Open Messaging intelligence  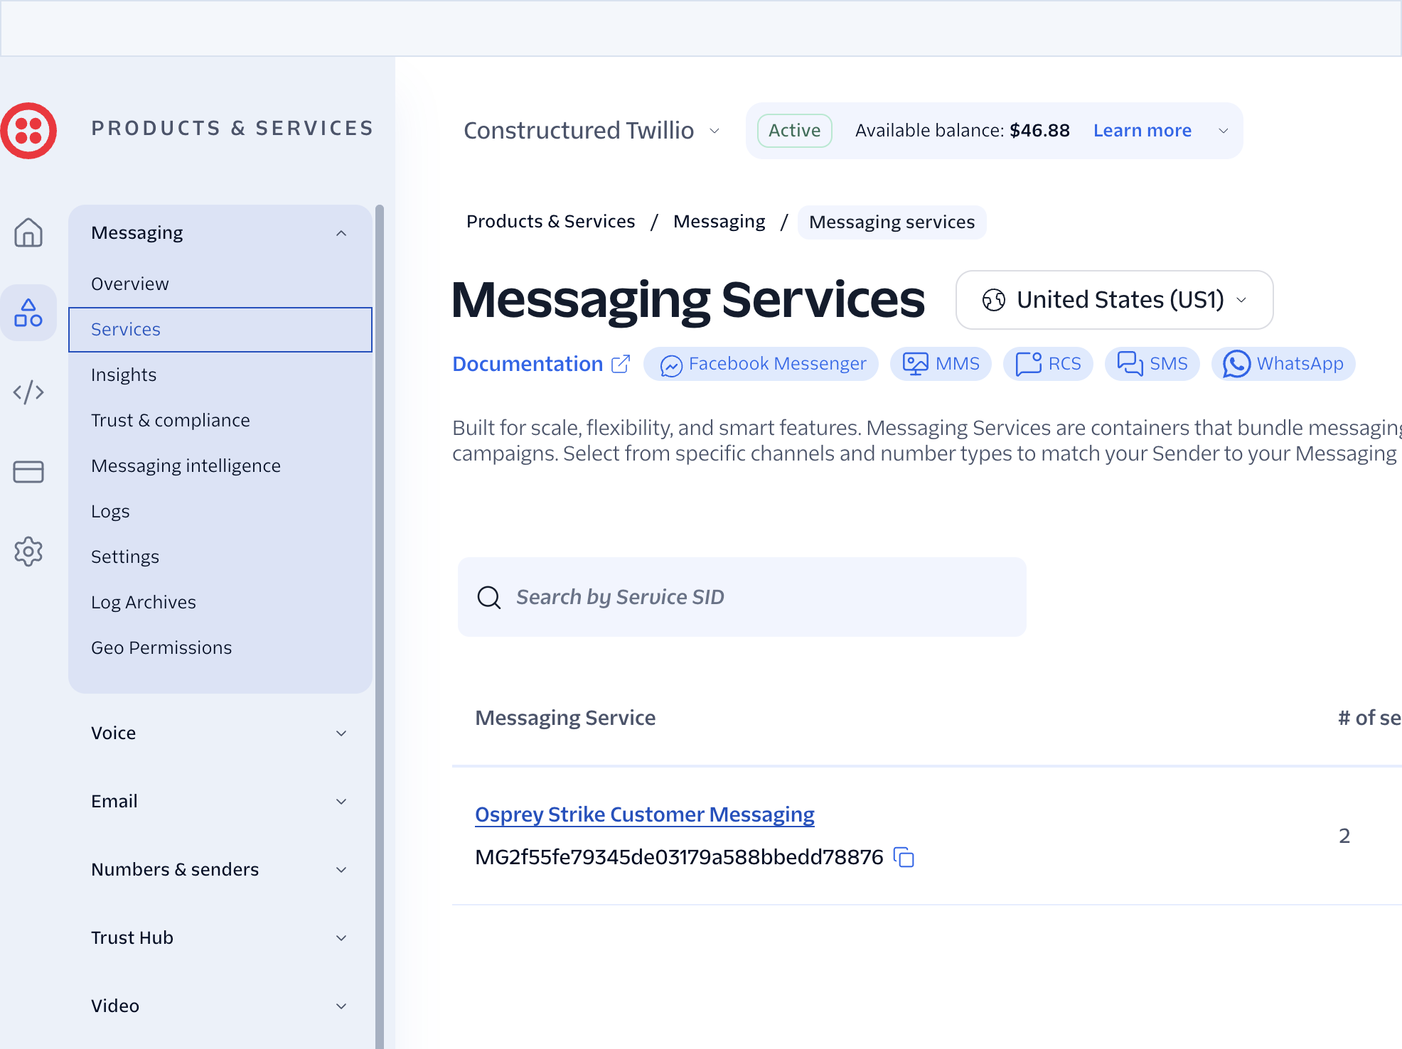click(x=220, y=466)
